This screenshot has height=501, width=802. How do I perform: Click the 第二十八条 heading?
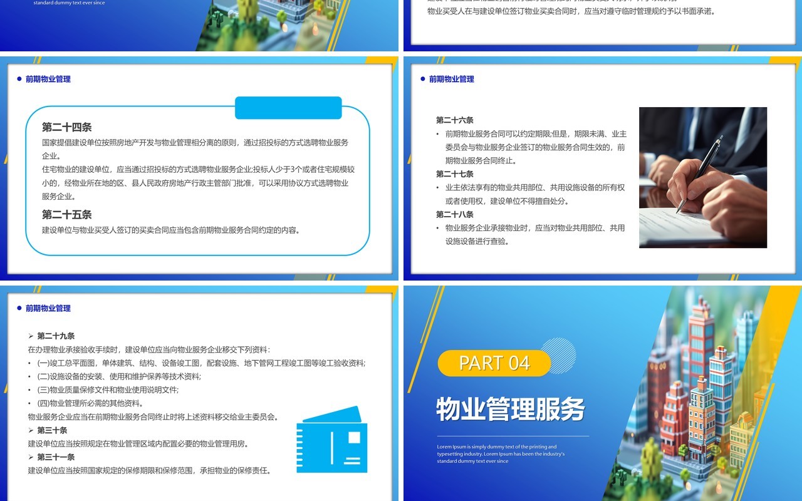pyautogui.click(x=455, y=215)
